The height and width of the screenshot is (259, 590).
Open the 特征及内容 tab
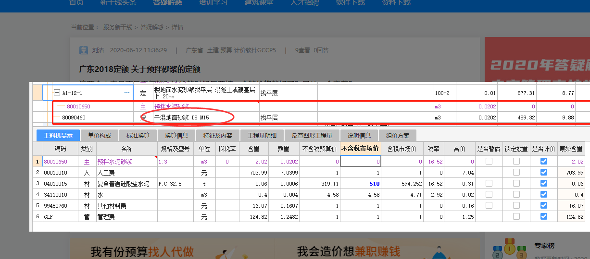coord(217,136)
